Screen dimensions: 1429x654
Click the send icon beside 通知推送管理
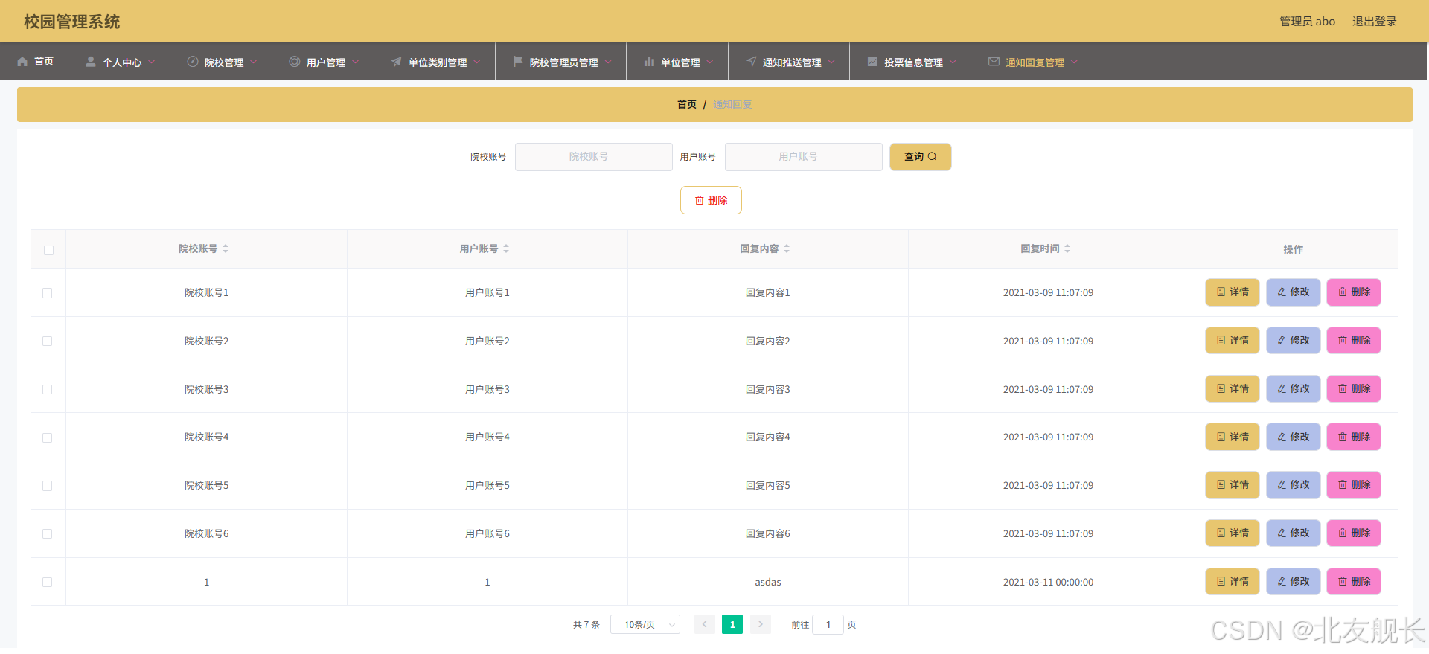(751, 62)
